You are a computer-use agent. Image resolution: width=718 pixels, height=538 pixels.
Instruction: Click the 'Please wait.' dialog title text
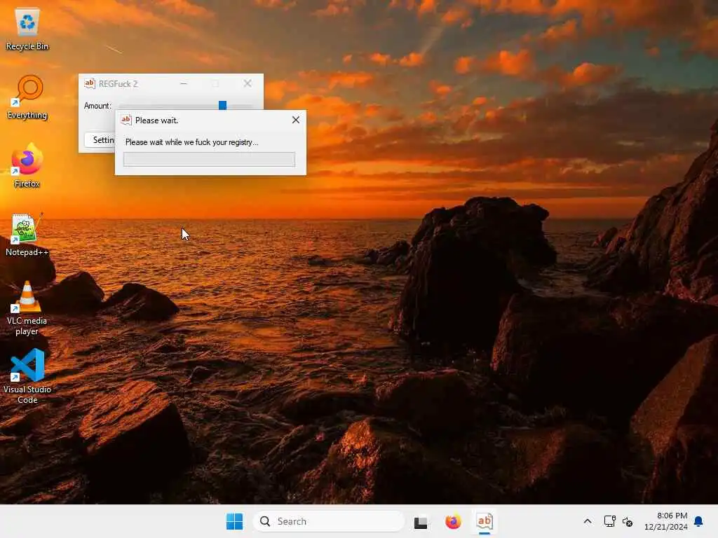(156, 120)
